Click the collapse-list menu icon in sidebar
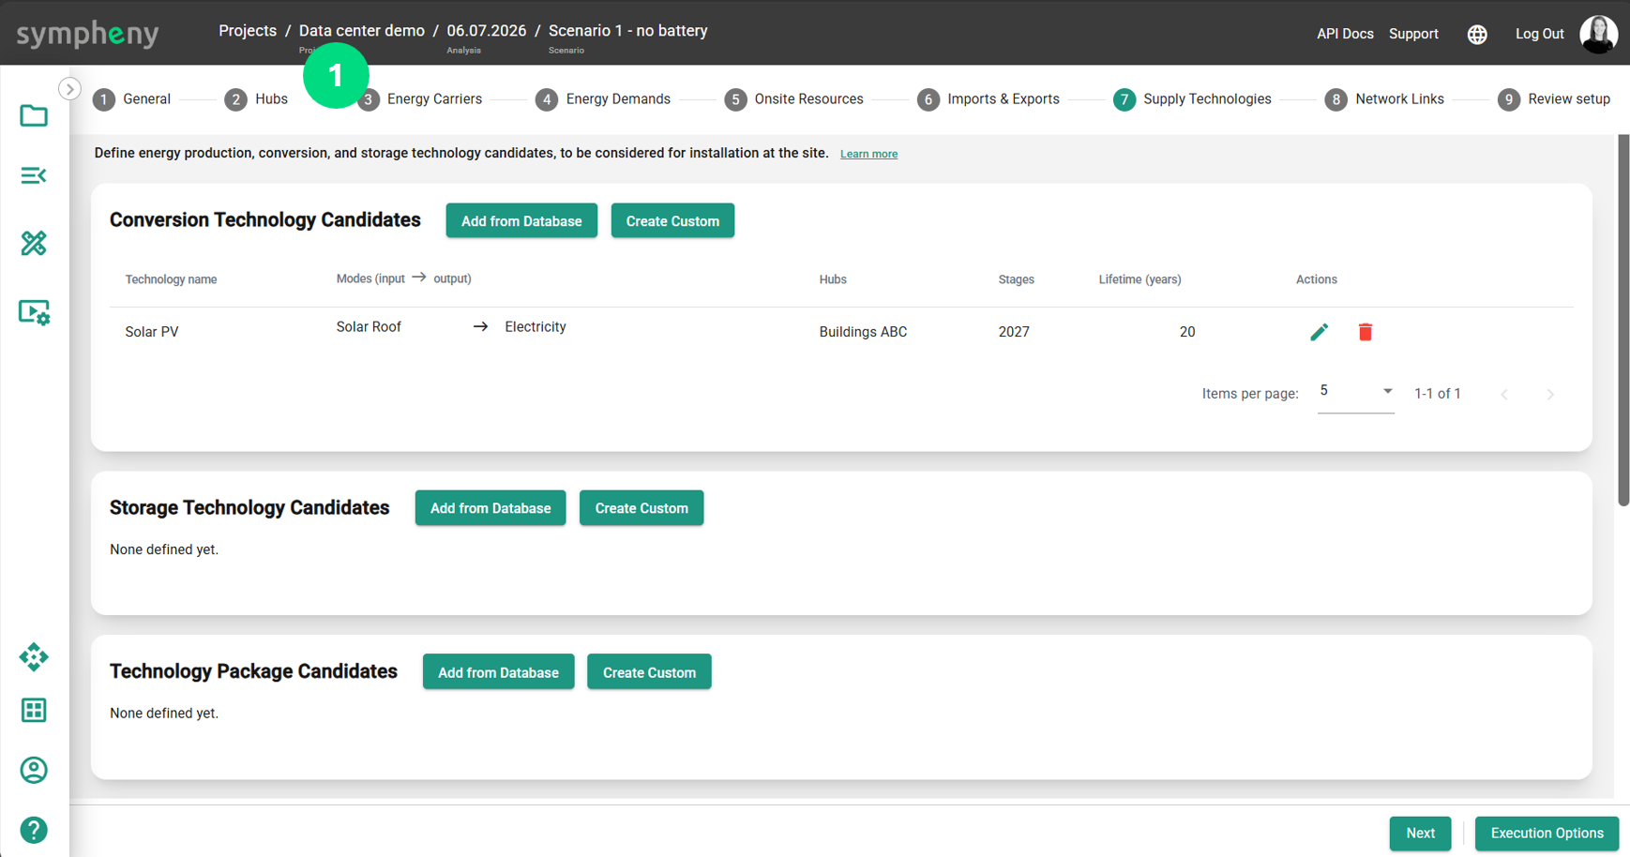The height and width of the screenshot is (857, 1630). click(x=34, y=175)
